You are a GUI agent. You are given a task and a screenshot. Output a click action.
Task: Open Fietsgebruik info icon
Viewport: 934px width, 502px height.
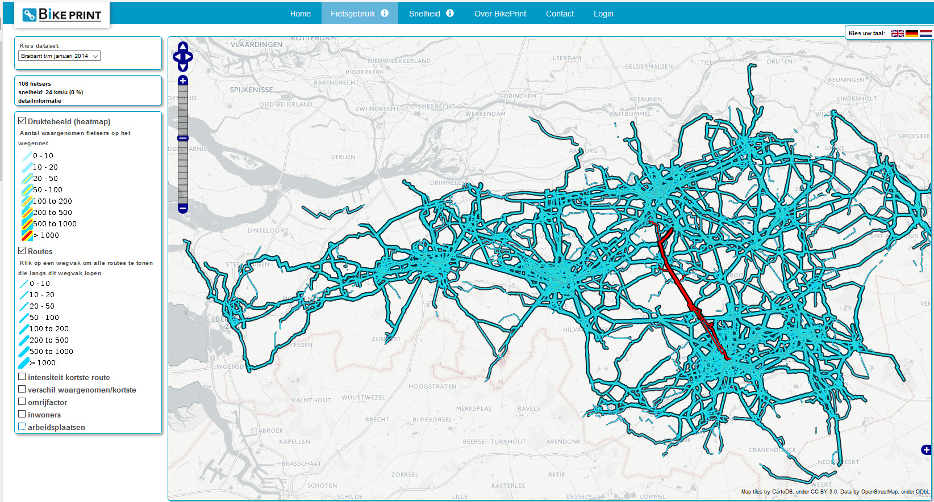(385, 13)
